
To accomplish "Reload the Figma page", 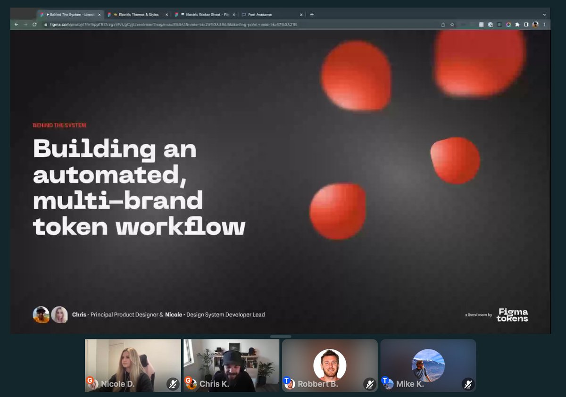I will [34, 25].
